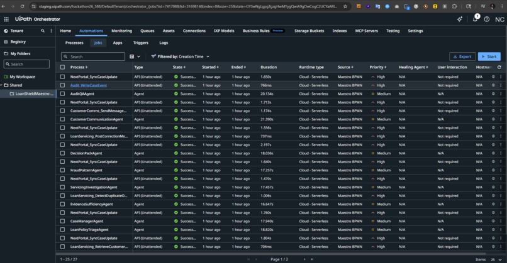Viewport: 507px width, 263px height.
Task: Select all jobs with header checkbox
Action: click(x=62, y=67)
